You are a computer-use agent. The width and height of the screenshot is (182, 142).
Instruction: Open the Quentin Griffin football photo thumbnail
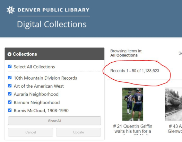133,104
